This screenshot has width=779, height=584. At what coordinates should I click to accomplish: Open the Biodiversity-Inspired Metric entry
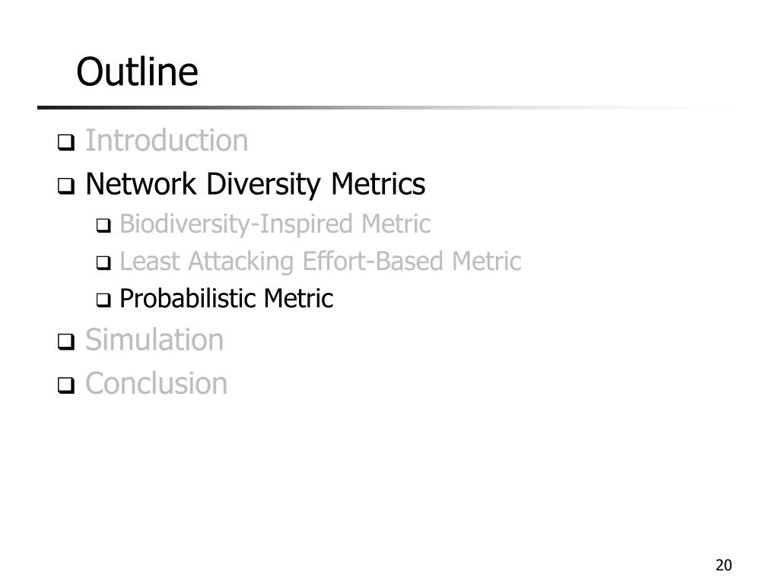(275, 224)
